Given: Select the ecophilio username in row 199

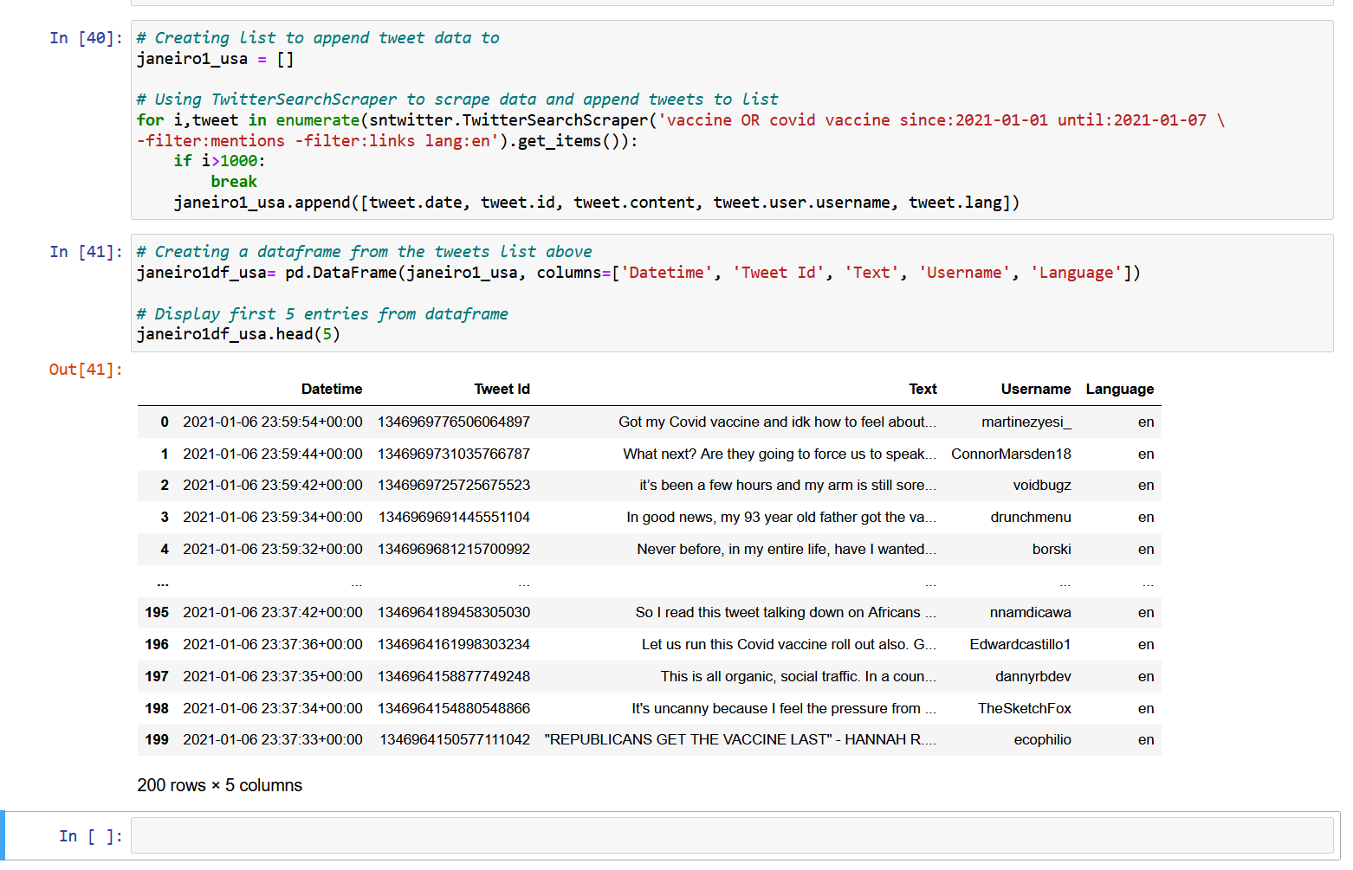Looking at the screenshot, I should (x=1043, y=739).
